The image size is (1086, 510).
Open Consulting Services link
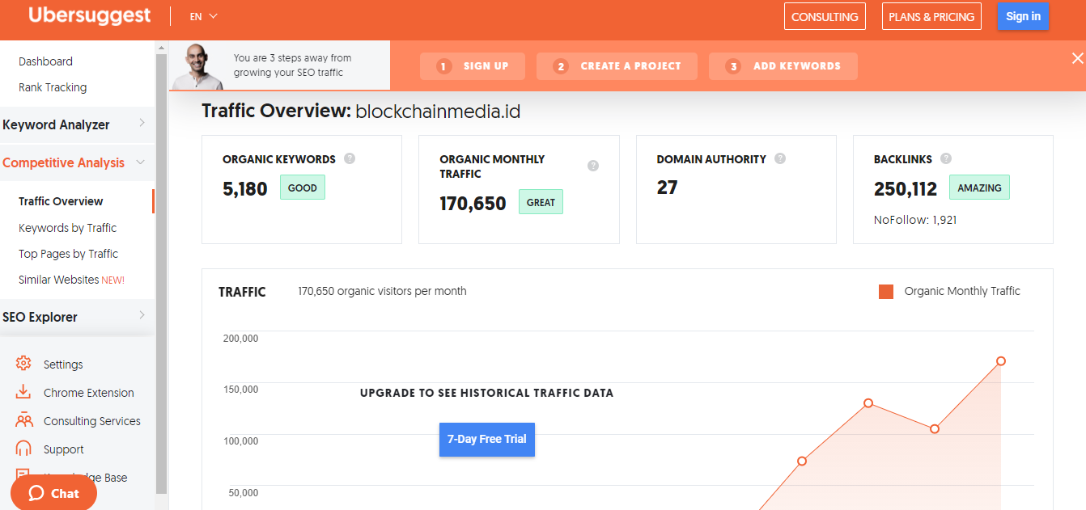tap(92, 421)
